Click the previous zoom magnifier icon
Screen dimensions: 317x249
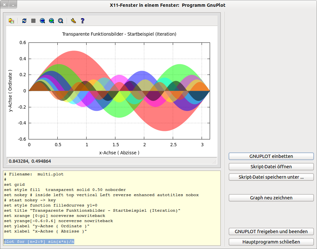(42, 21)
